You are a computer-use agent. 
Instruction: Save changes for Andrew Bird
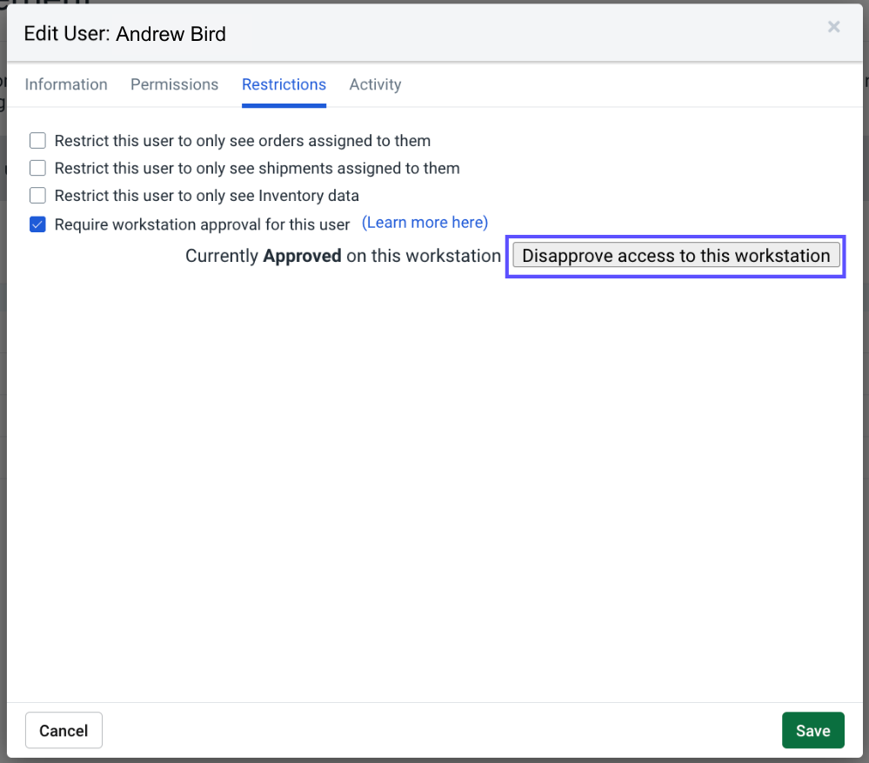tap(812, 730)
